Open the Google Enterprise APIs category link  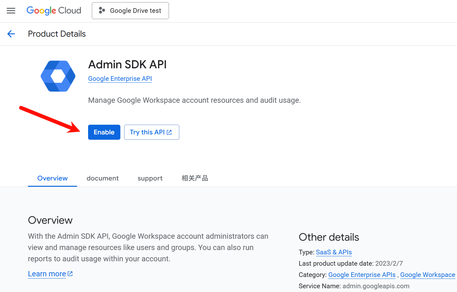click(362, 275)
